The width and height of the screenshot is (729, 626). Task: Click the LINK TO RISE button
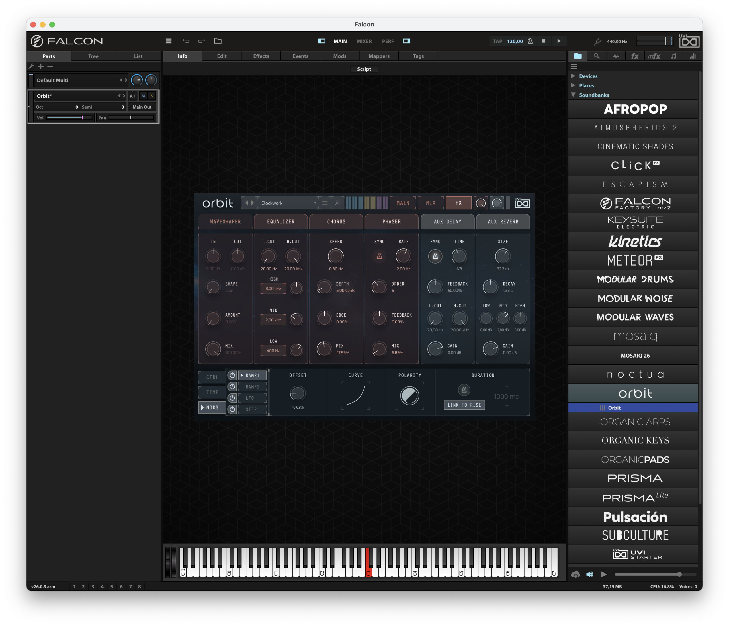click(464, 405)
